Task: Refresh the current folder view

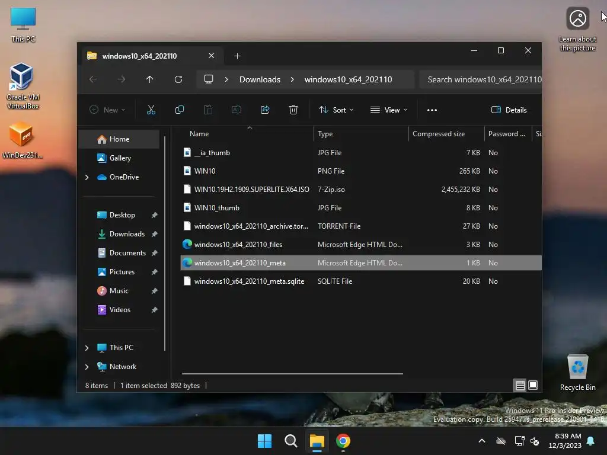Action: point(178,79)
